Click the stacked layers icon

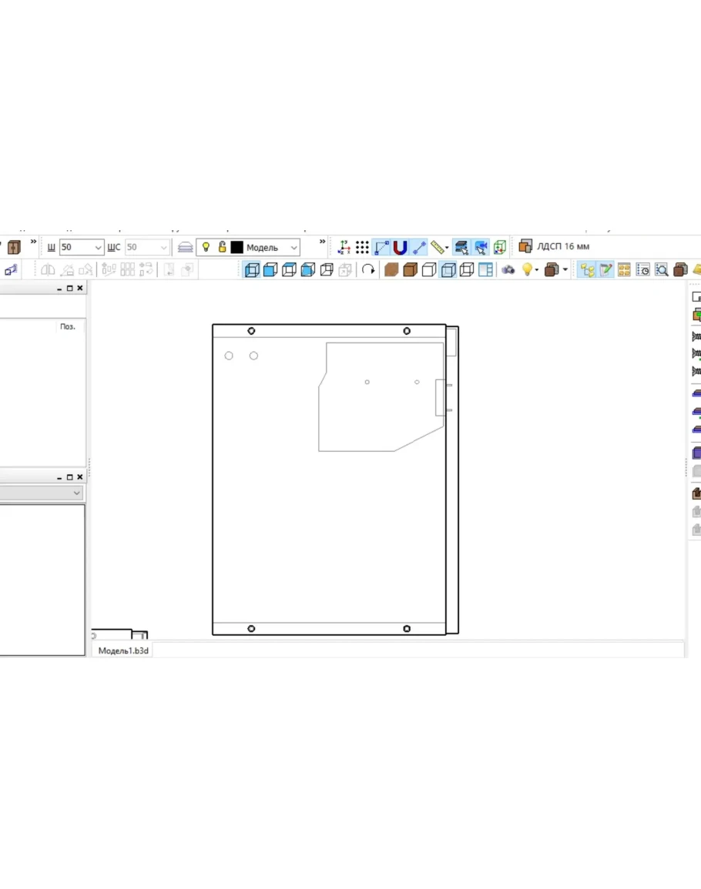(x=185, y=247)
